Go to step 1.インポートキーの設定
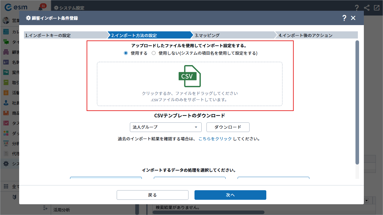 pos(64,35)
